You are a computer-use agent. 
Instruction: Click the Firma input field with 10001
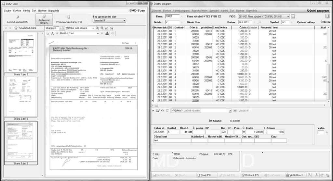click(172, 16)
